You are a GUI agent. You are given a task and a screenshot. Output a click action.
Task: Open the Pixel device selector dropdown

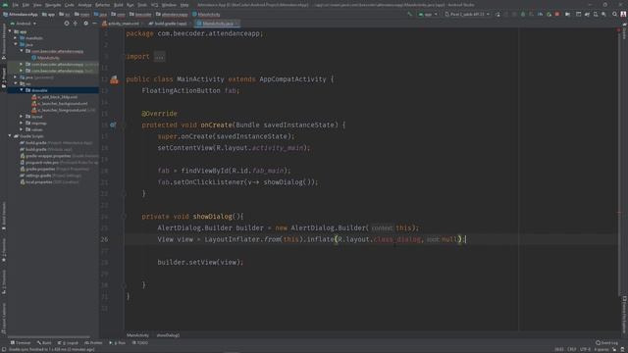click(x=467, y=15)
